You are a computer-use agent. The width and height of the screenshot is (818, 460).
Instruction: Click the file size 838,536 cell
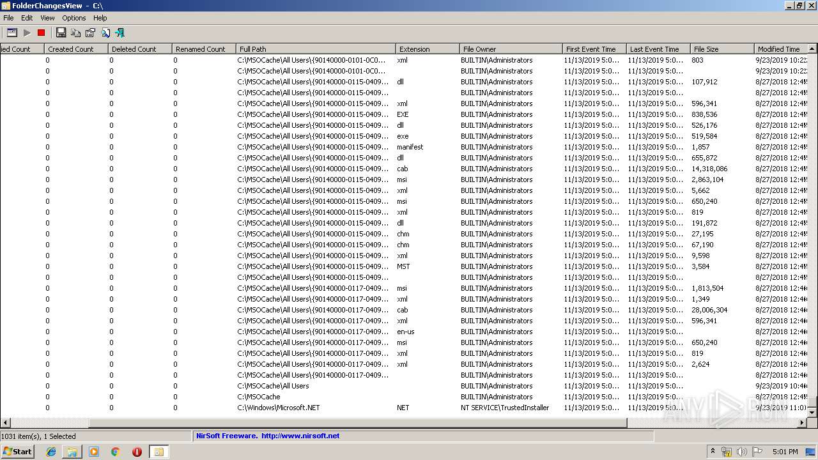704,114
